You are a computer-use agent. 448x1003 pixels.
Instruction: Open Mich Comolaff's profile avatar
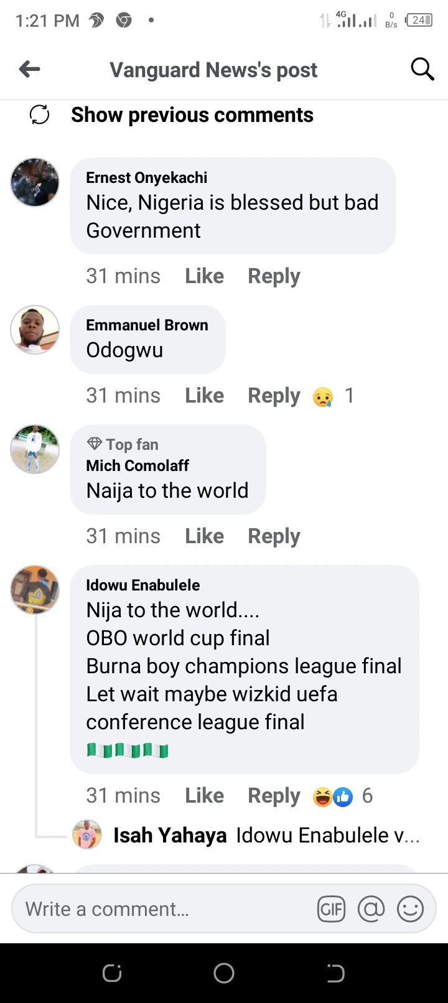(35, 449)
